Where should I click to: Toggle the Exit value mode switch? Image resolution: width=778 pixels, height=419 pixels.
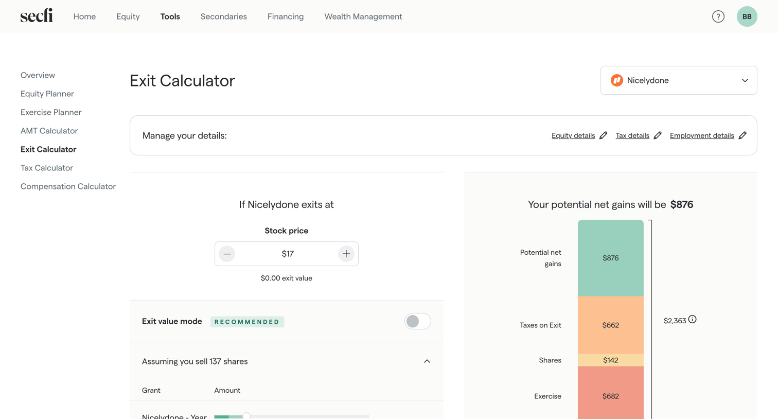[418, 321]
